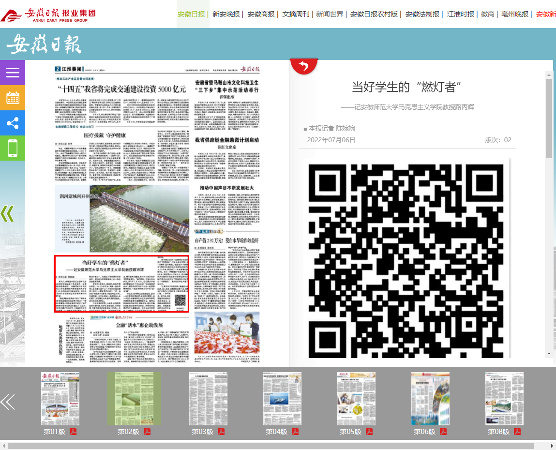The height and width of the screenshot is (450, 556).
Task: Click the dam aerial photo on page
Action: (139, 218)
